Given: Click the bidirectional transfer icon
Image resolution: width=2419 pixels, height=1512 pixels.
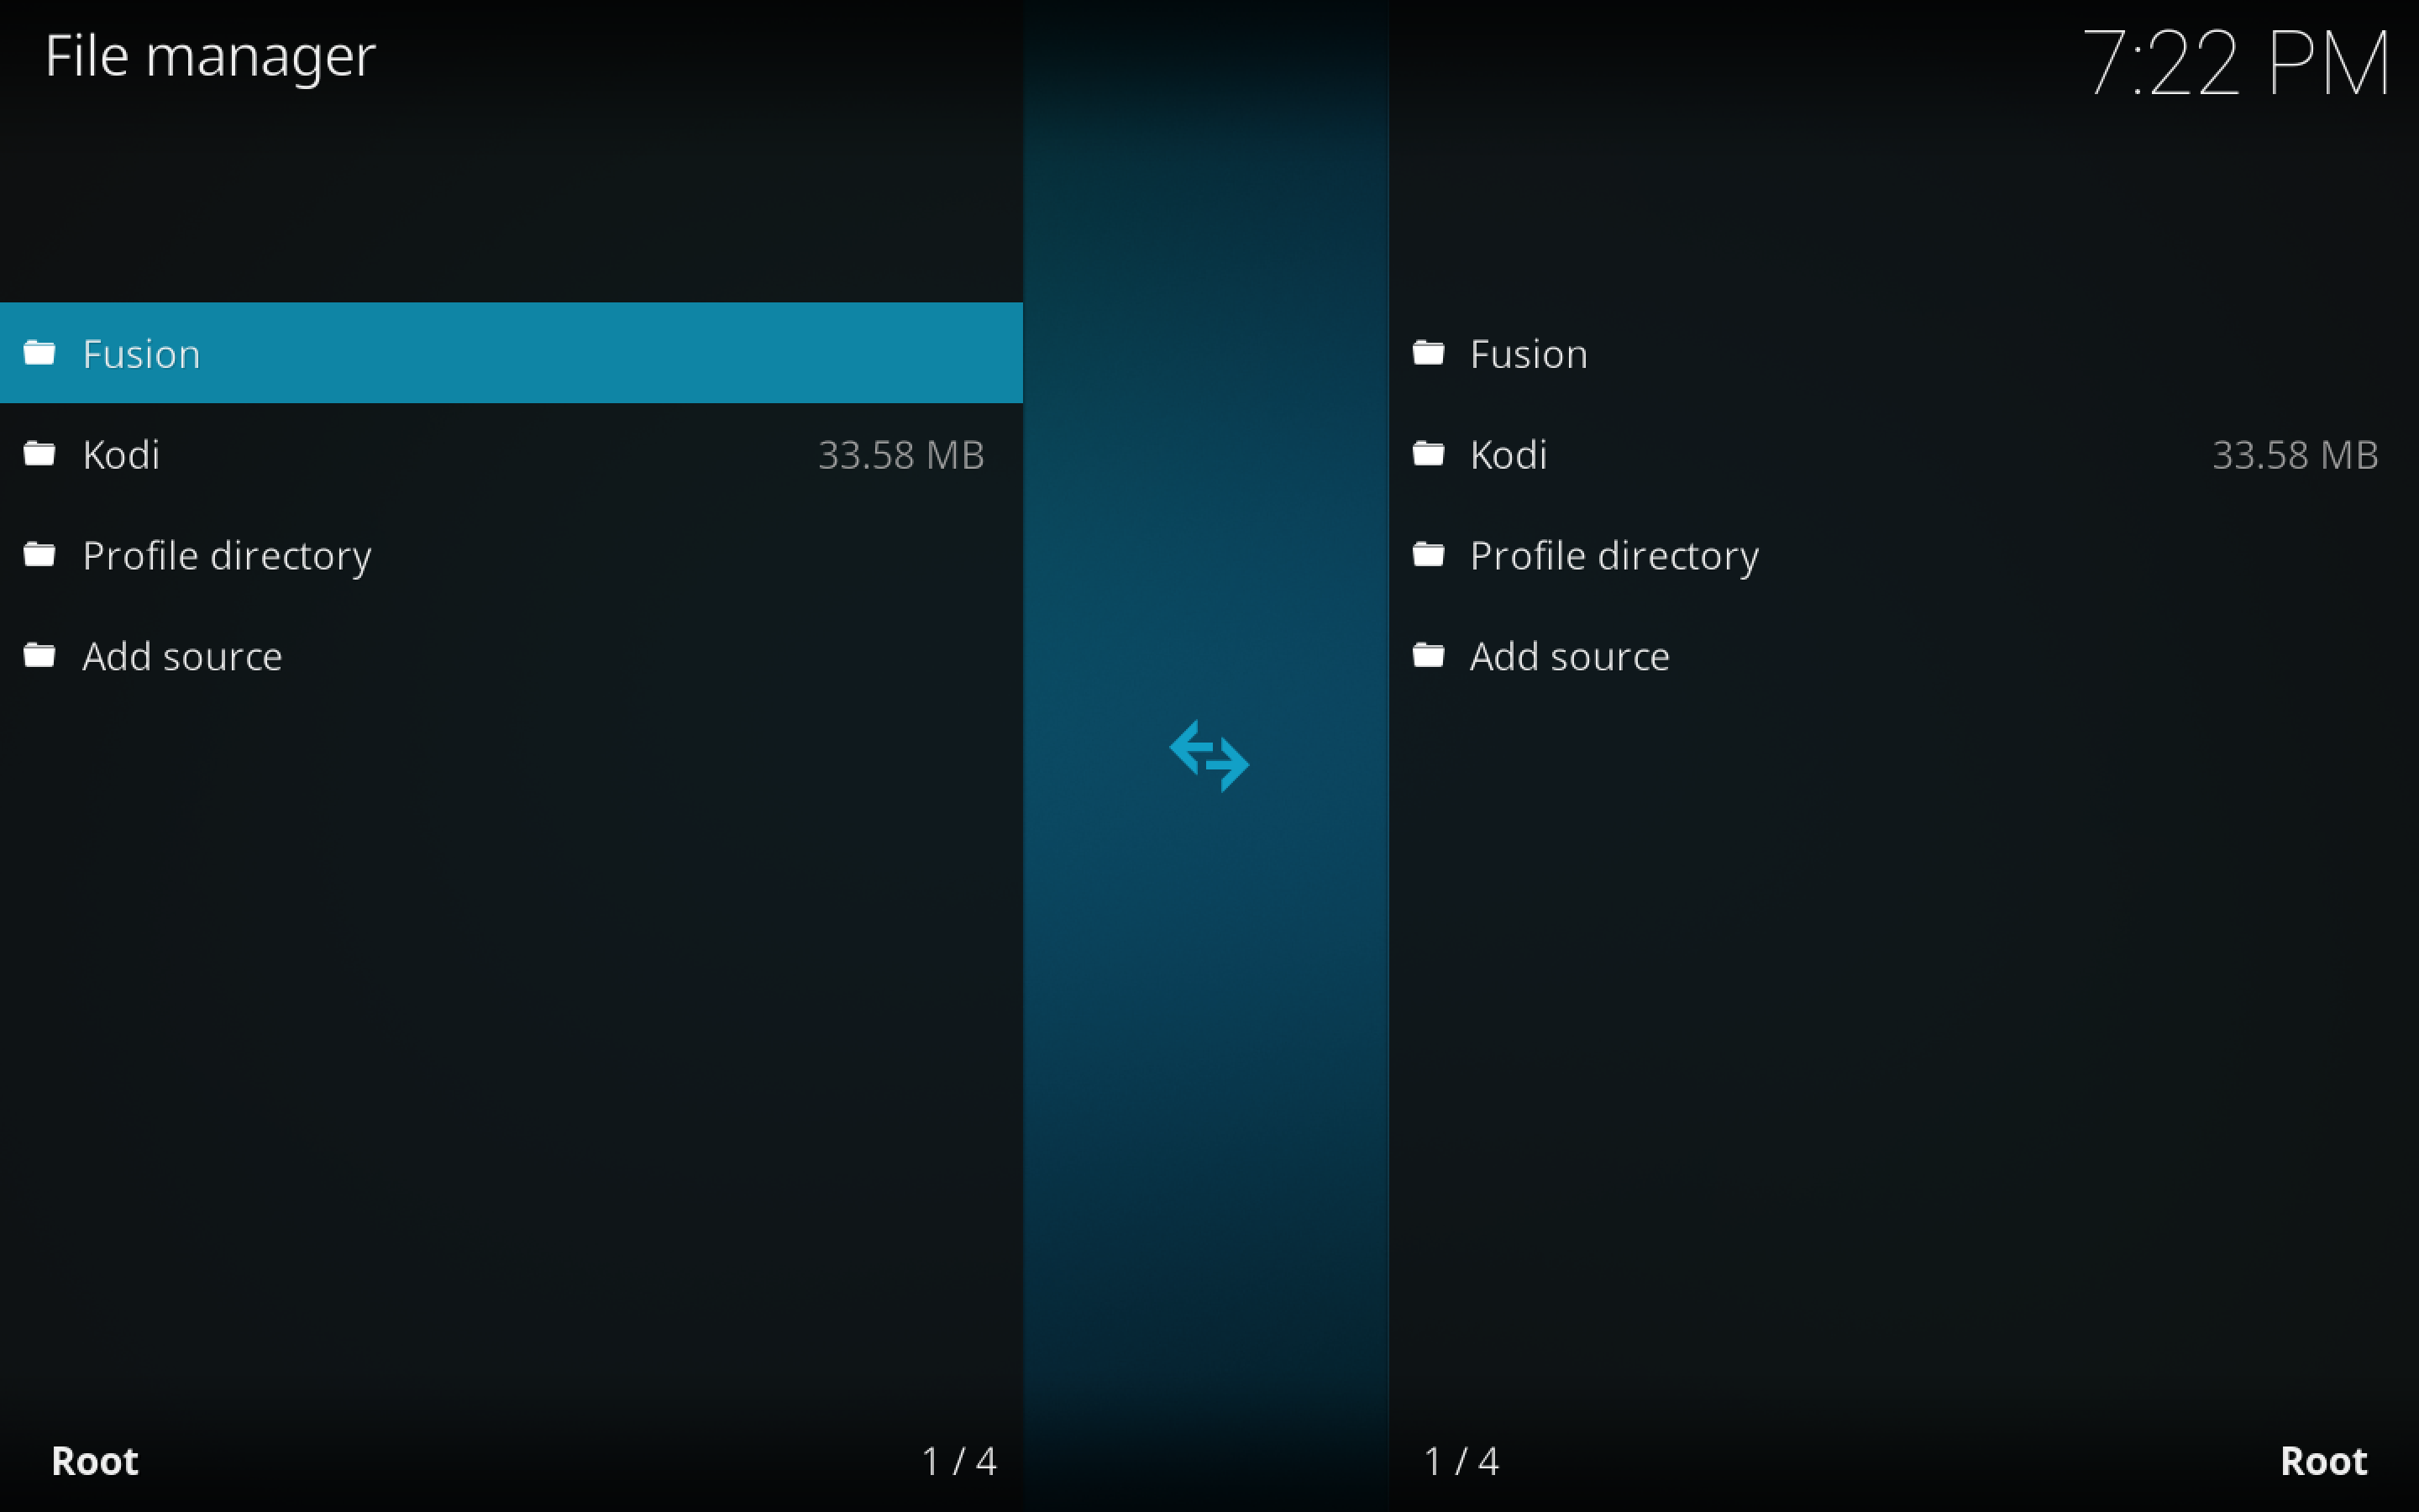Looking at the screenshot, I should [1210, 756].
